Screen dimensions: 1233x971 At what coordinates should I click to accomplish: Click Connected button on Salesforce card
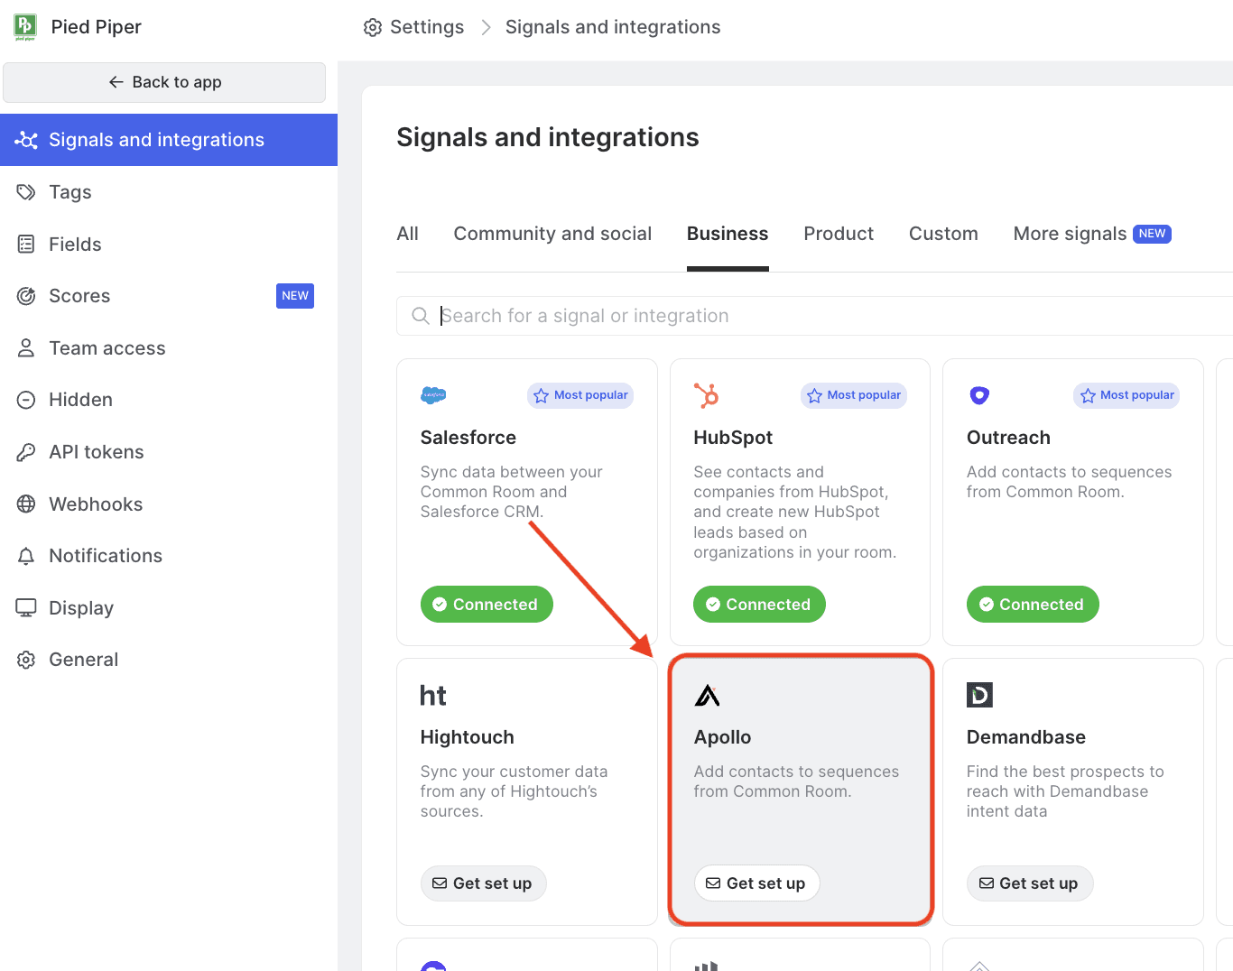[487, 605]
